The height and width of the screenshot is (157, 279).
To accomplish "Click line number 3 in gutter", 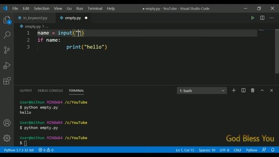I will [x=28, y=47].
